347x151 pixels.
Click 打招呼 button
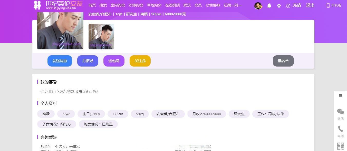coord(88,61)
